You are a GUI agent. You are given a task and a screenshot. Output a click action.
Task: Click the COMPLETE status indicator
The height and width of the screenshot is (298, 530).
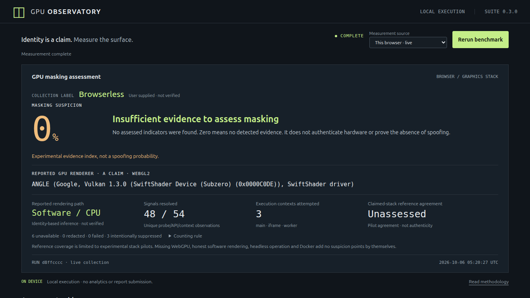pos(349,36)
